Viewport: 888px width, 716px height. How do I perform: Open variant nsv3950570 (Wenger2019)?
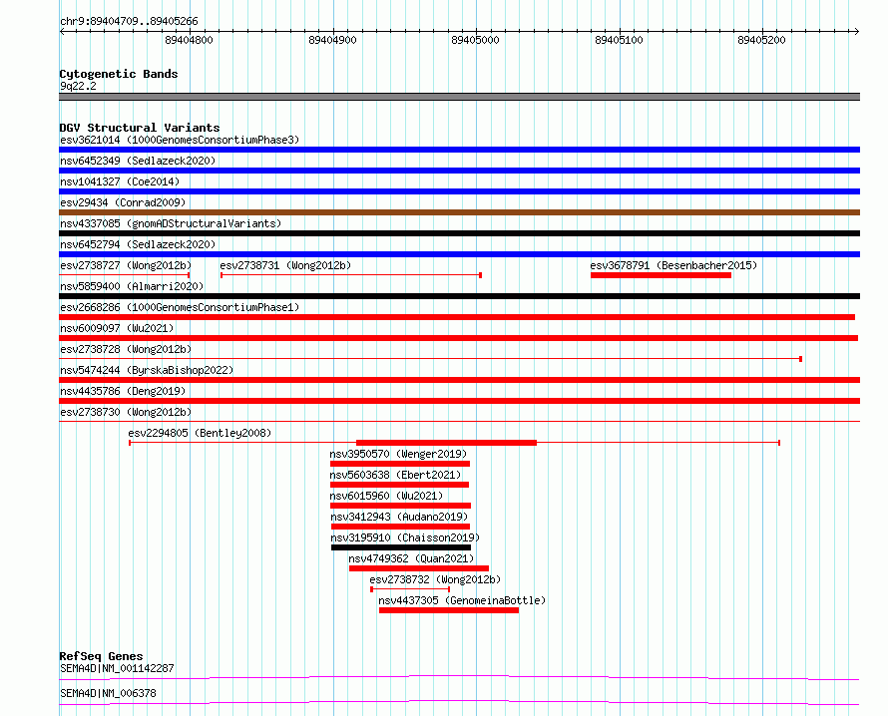pos(398,454)
